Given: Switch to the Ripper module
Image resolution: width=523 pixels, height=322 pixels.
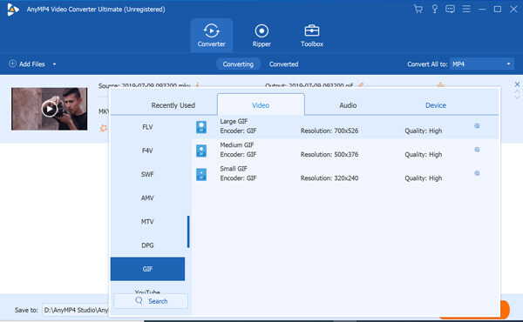Looking at the screenshot, I should pyautogui.click(x=261, y=36).
